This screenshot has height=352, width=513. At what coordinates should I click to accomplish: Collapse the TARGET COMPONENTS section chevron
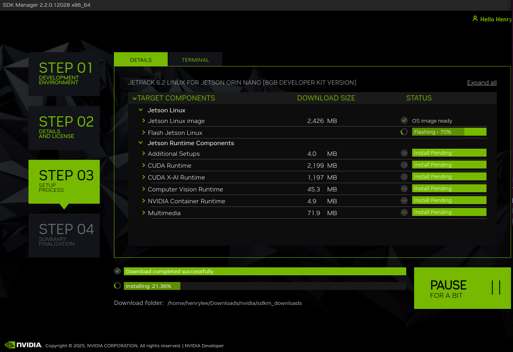point(134,98)
